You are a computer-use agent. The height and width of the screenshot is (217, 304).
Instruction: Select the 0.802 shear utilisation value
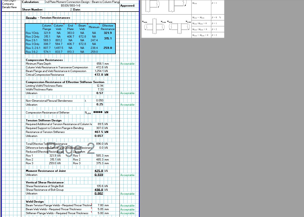99,193
